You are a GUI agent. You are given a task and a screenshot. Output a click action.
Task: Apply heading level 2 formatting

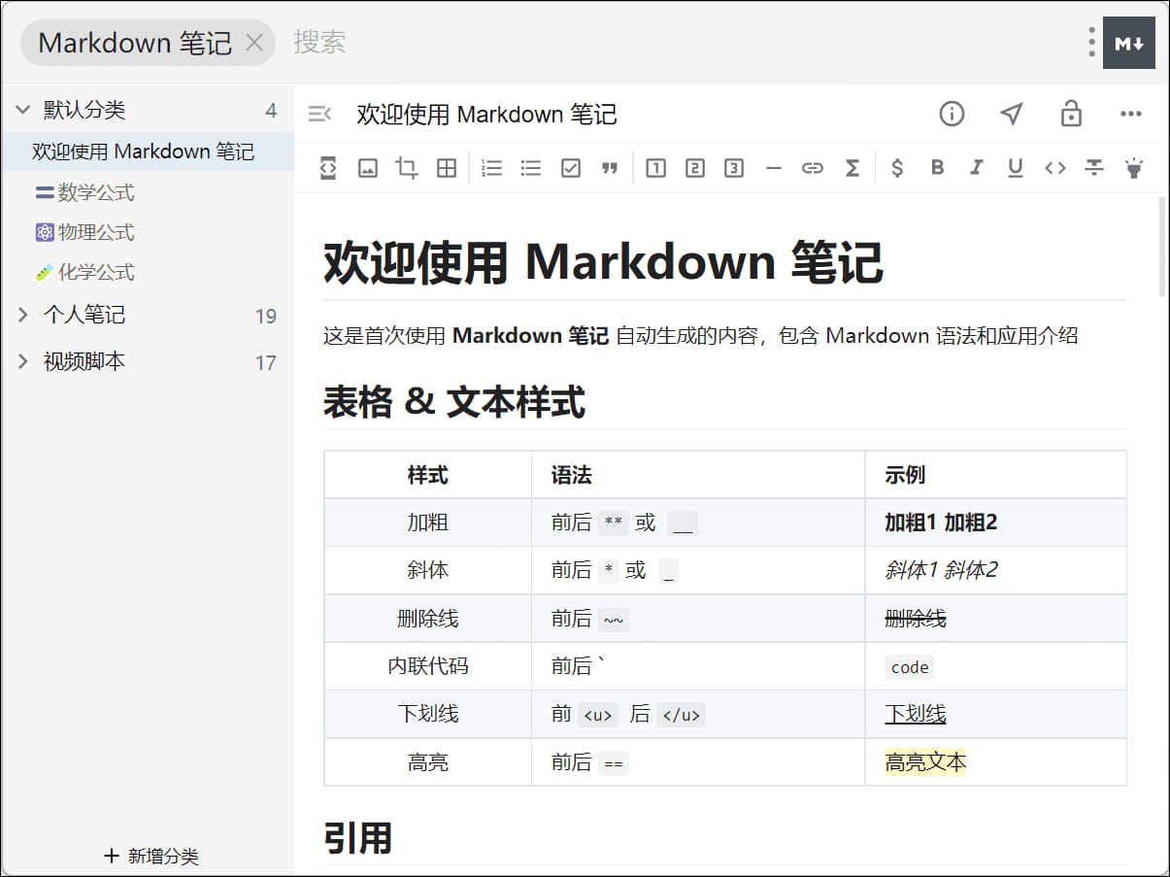695,168
